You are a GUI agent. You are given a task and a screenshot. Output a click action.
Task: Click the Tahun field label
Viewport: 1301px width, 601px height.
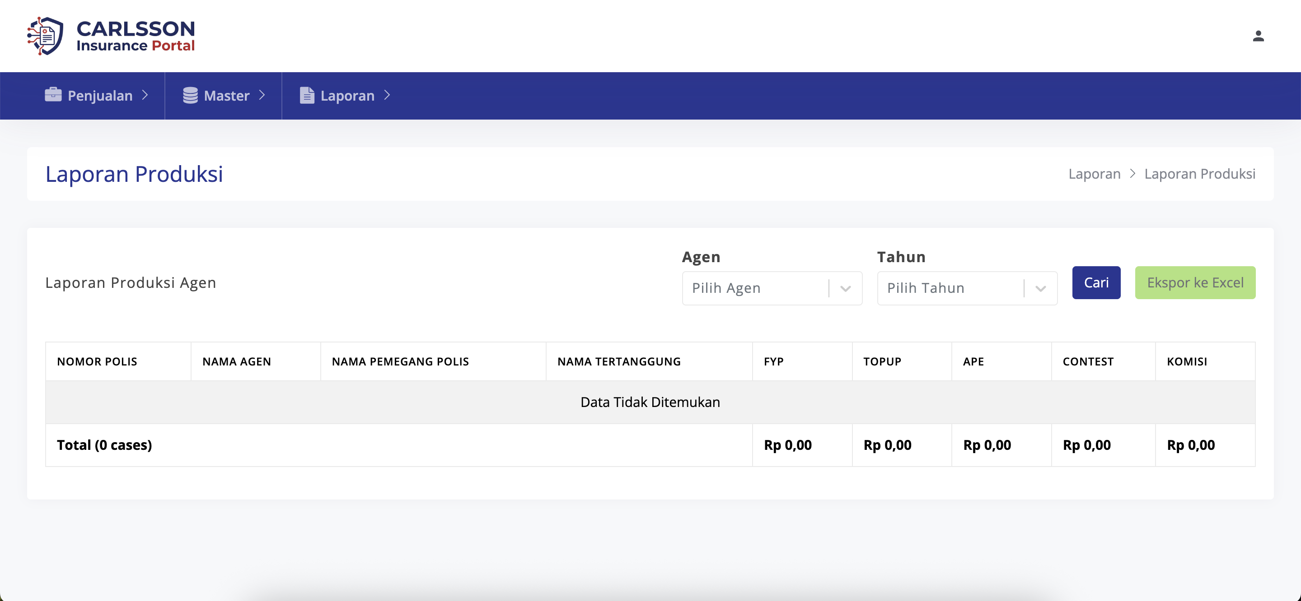[x=901, y=257]
